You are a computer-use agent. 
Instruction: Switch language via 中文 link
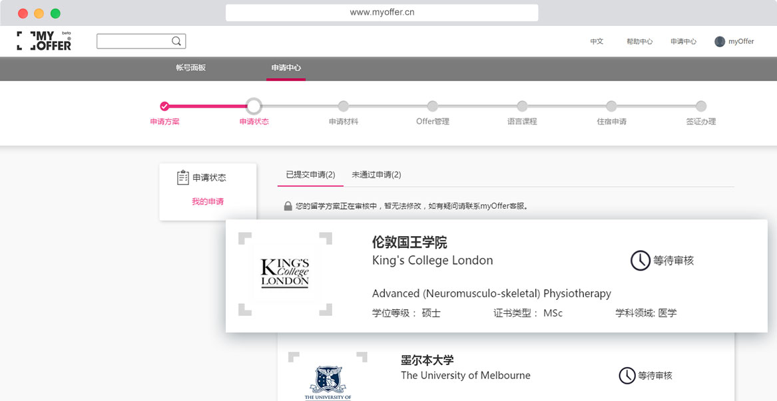coord(597,42)
